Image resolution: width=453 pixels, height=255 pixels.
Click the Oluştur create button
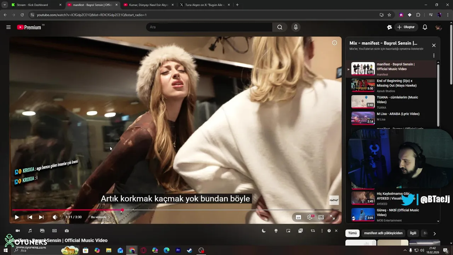(x=406, y=27)
